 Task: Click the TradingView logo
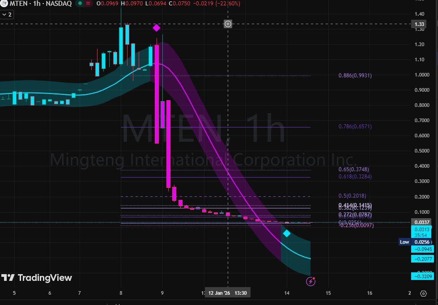pyautogui.click(x=37, y=278)
